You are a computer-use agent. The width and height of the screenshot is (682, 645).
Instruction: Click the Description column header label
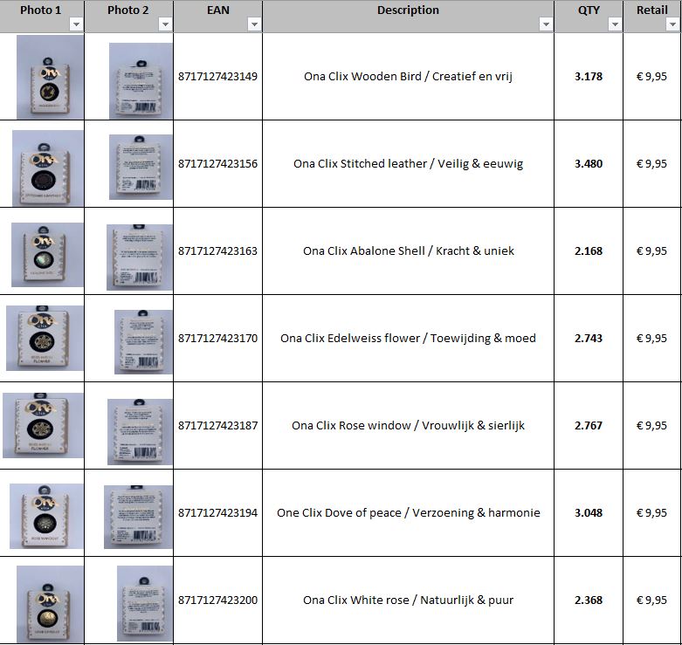pos(408,10)
